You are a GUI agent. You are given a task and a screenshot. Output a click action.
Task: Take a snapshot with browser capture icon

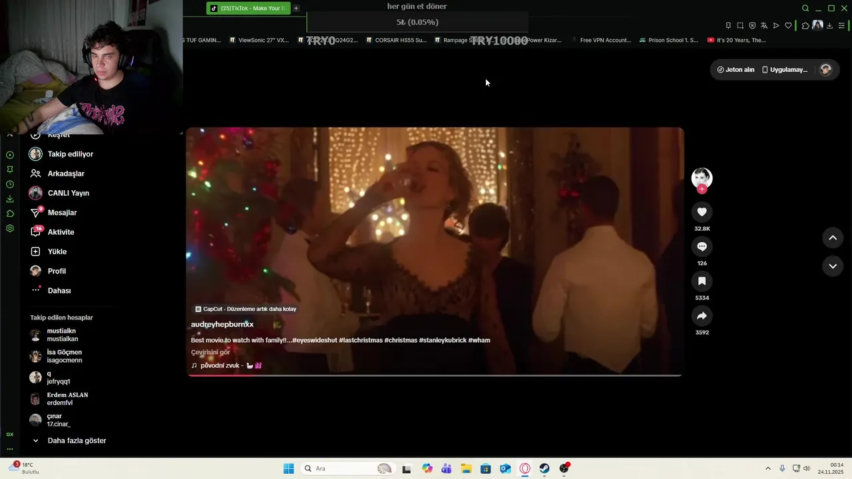tap(740, 25)
